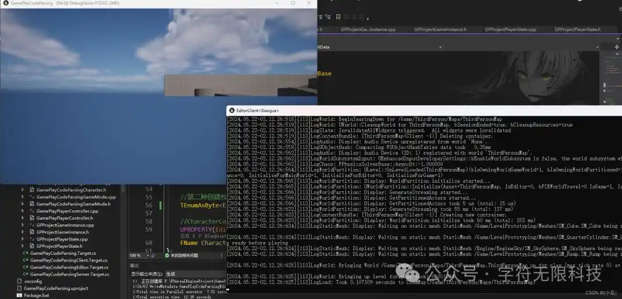Select GamePlayCodeParsing.uproject in the file tree
Viewport: 622px width, 299px height.
[56, 288]
